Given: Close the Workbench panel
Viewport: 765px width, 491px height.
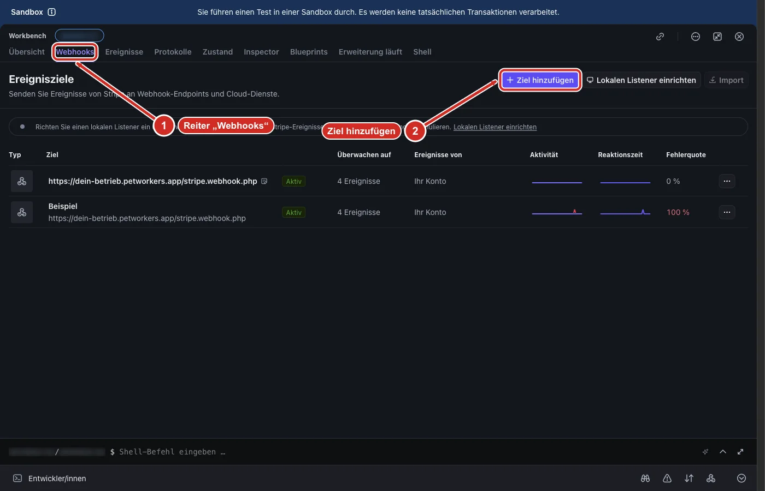Looking at the screenshot, I should (x=739, y=37).
